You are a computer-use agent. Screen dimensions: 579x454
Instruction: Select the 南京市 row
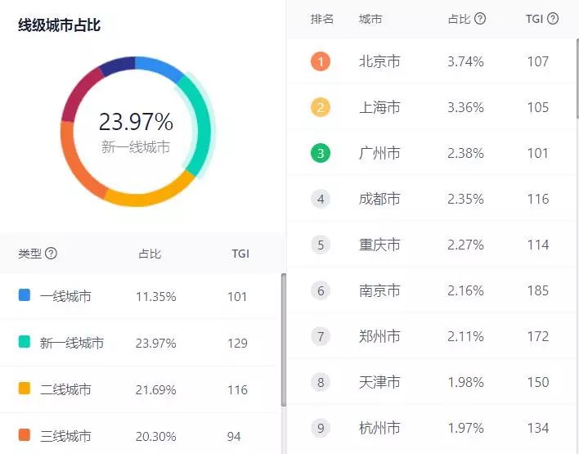[433, 290]
